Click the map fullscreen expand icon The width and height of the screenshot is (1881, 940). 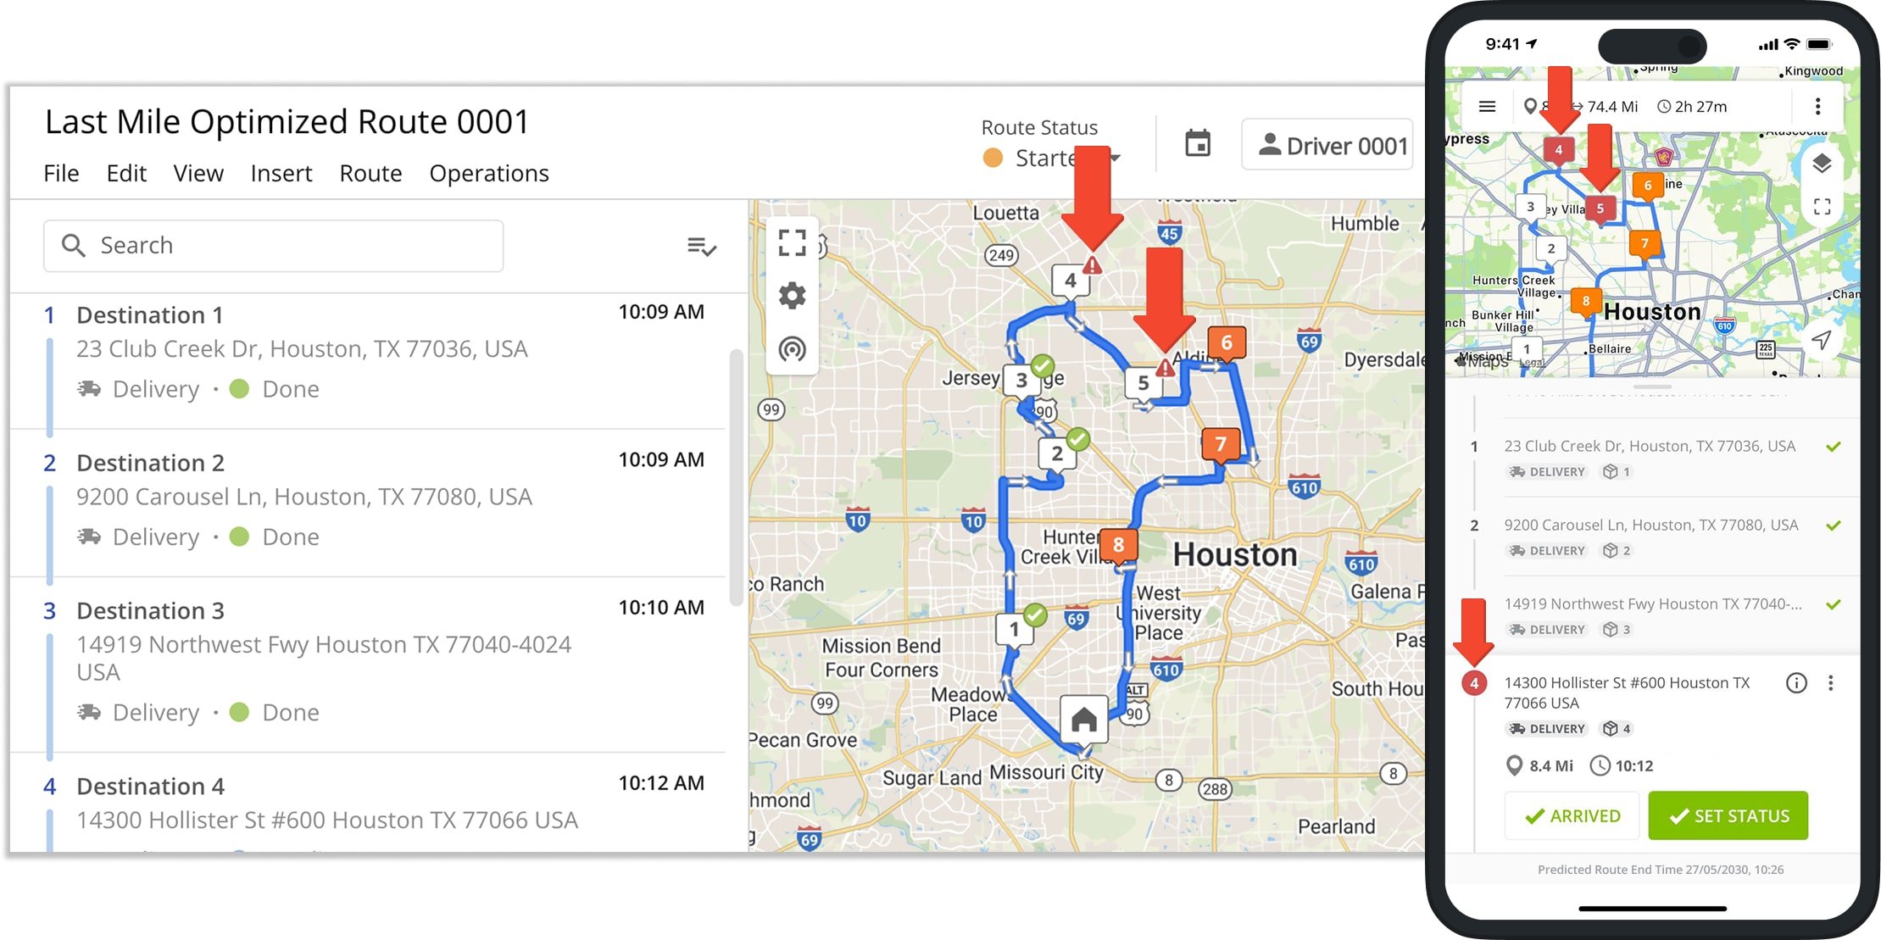(792, 243)
